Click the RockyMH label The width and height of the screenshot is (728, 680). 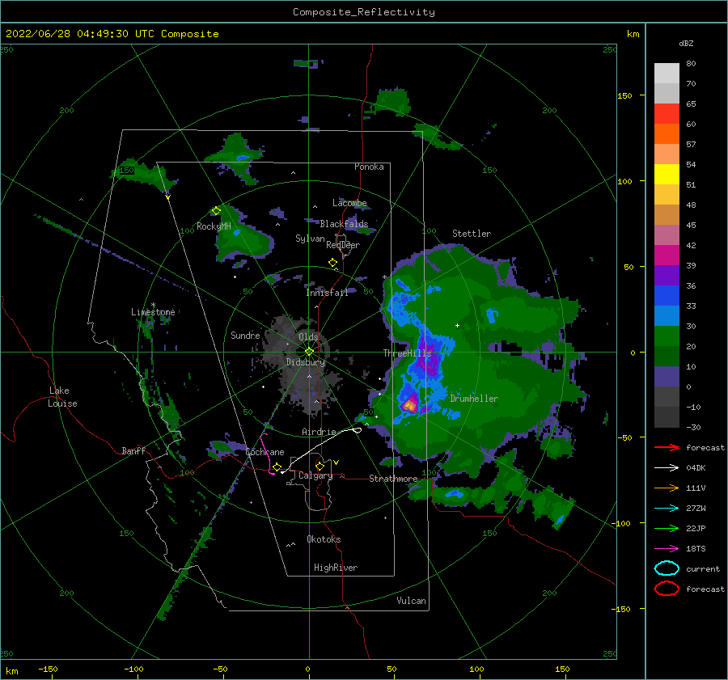click(x=214, y=226)
